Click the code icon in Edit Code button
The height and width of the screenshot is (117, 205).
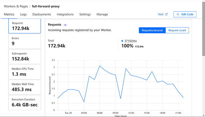coord(178,14)
